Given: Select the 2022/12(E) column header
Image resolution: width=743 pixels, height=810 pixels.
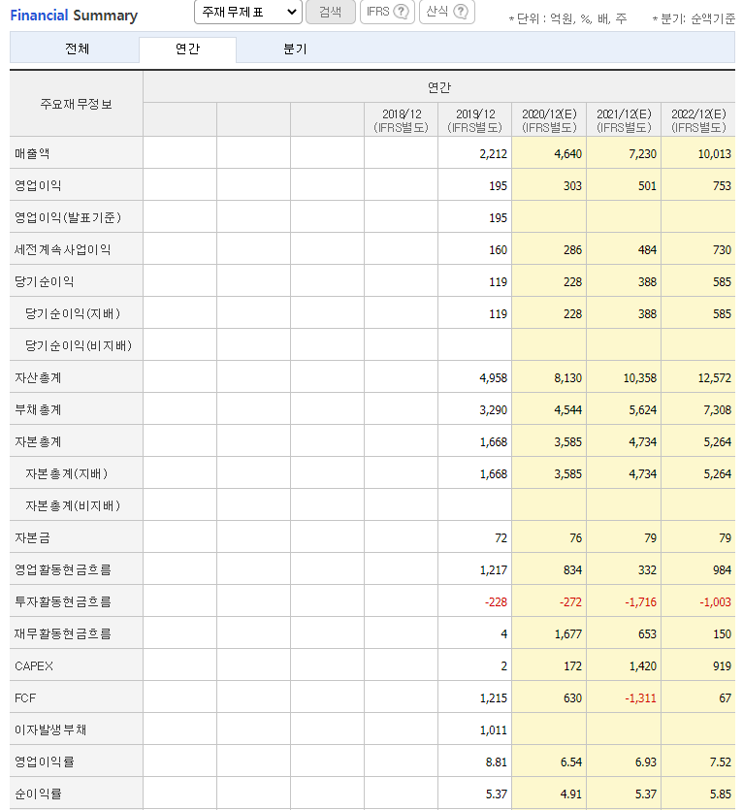Looking at the screenshot, I should 698,120.
